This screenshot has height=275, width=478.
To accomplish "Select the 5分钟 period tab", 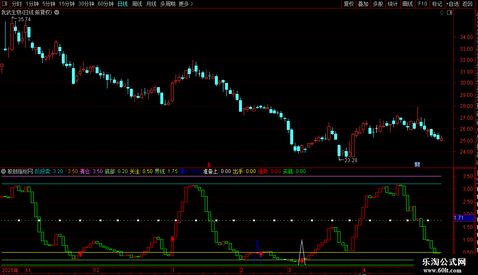I will tap(49, 4).
